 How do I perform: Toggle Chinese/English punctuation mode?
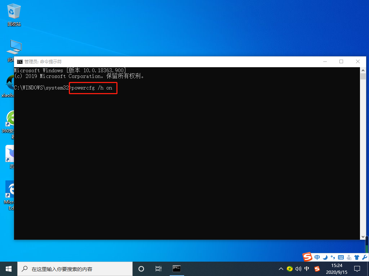pyautogui.click(x=332, y=257)
